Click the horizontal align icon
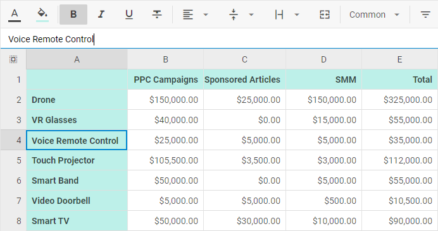The image size is (438, 231). 188,15
